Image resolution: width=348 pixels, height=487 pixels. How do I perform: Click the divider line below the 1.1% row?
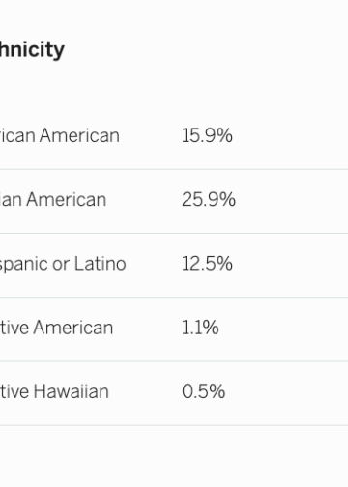tap(174, 361)
